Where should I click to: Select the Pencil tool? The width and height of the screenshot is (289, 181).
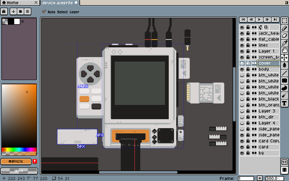[x=284, y=28]
